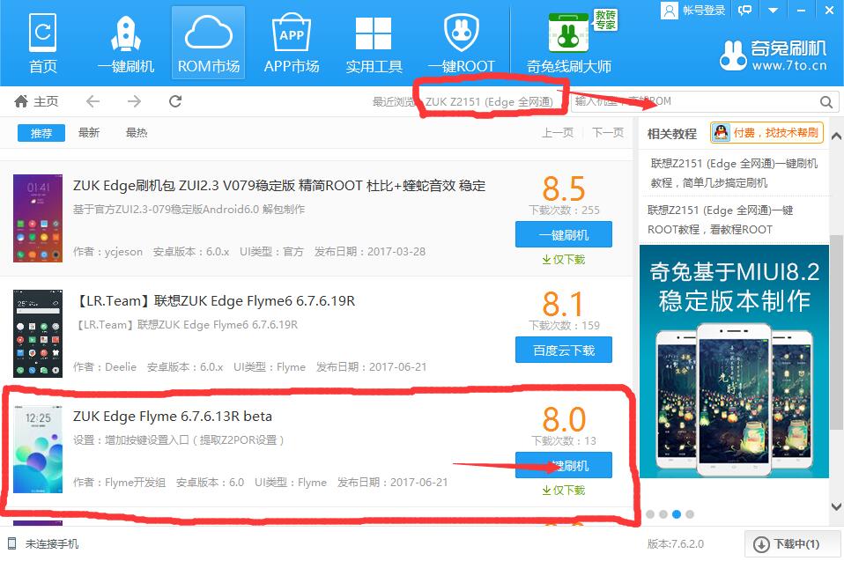Click the scrollbar down chevron
844x561 pixels.
point(836,506)
